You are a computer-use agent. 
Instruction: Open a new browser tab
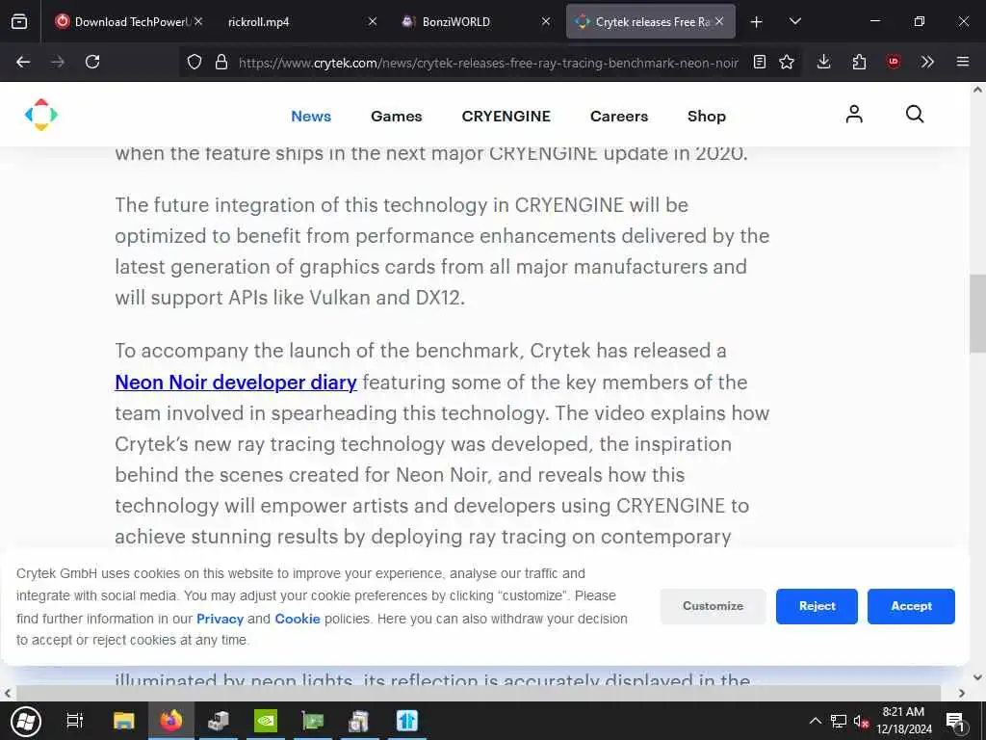tap(757, 22)
